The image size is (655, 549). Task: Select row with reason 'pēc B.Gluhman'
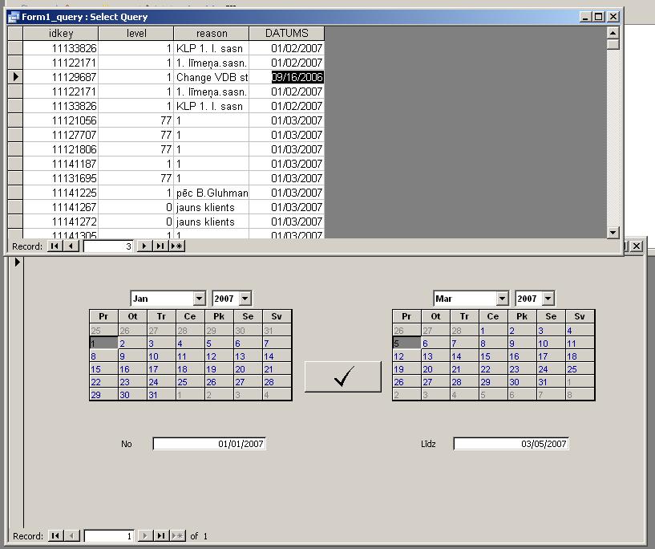(212, 193)
